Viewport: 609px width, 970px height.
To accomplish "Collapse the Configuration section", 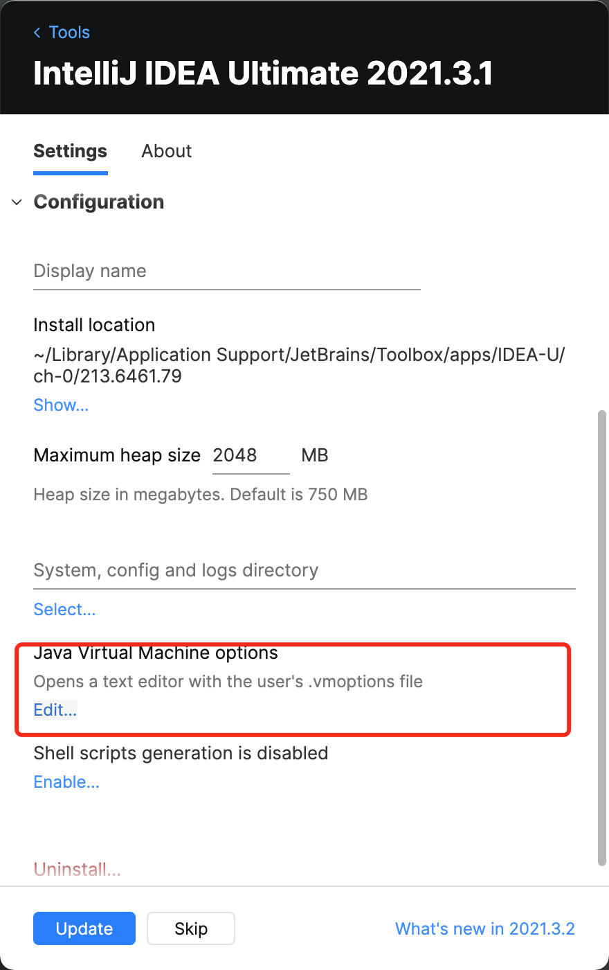I will [17, 202].
